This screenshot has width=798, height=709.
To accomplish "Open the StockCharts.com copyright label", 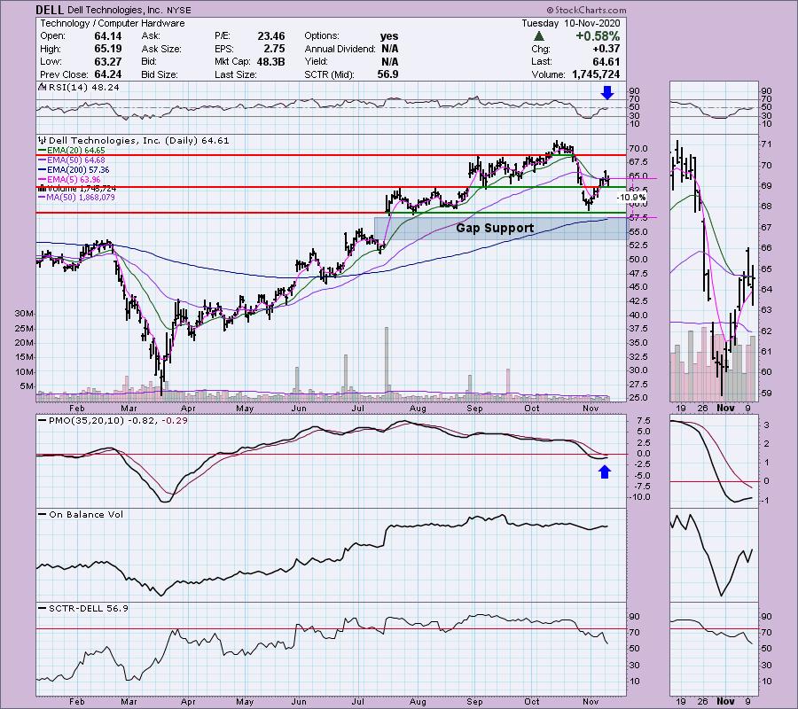I will point(587,10).
